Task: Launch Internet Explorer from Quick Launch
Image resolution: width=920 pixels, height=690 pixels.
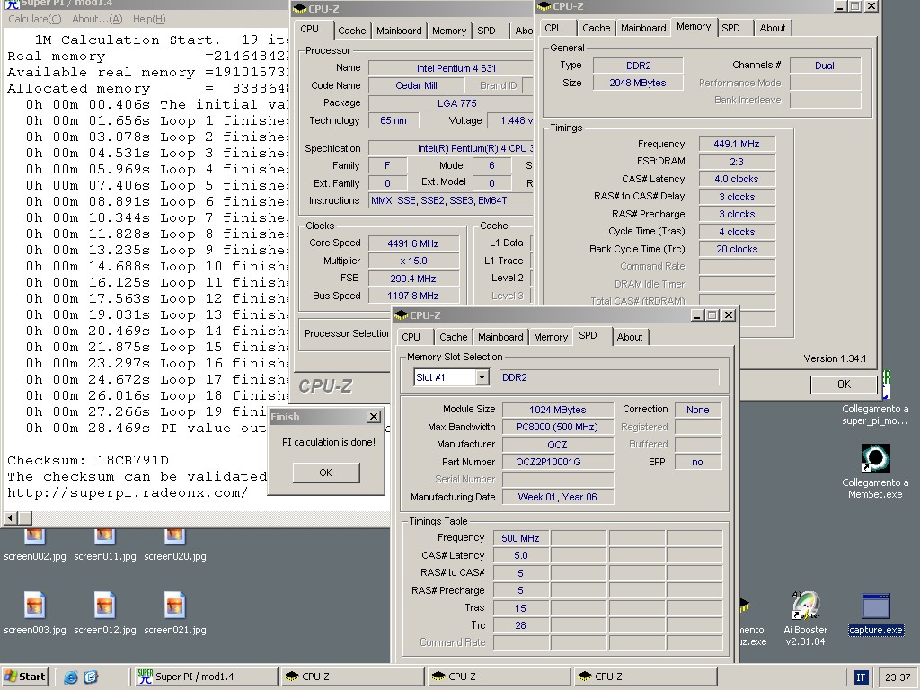Action: 70,677
